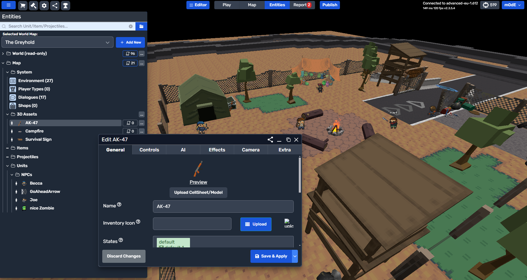Click the hammer/build icon near top left
The height and width of the screenshot is (280, 527).
(33, 5)
